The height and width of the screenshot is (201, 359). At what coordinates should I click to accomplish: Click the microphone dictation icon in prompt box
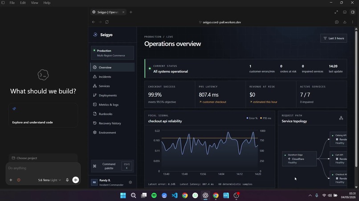click(67, 180)
